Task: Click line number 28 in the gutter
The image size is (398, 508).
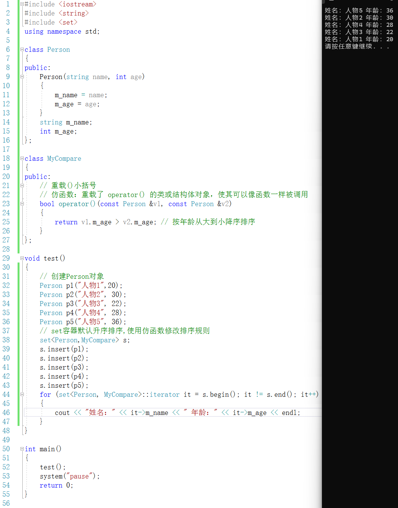Action: [x=6, y=249]
